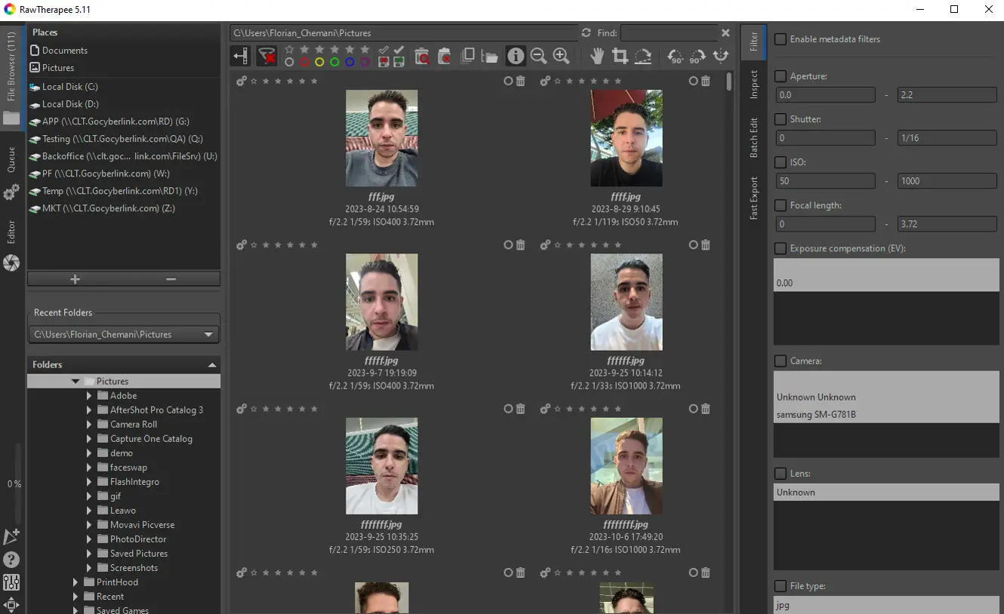Screen dimensions: 1004x614
Task: Open the Inspect tab
Action: coord(753,84)
